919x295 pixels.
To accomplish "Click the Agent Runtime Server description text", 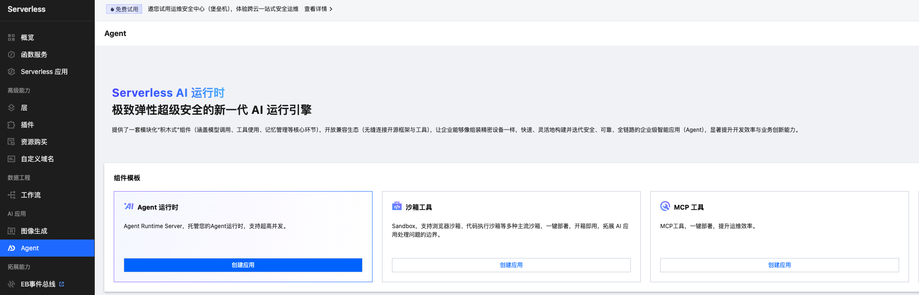I will pos(206,226).
